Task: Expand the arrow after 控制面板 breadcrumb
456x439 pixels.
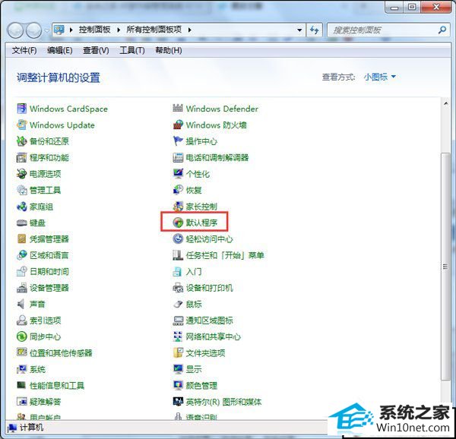Action: point(119,30)
